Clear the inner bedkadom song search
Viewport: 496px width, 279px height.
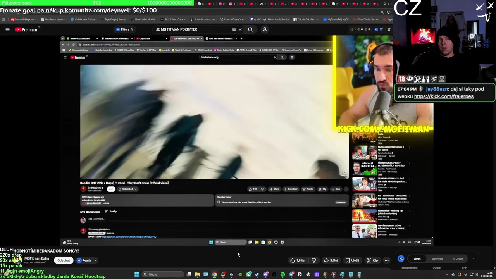pos(275,57)
